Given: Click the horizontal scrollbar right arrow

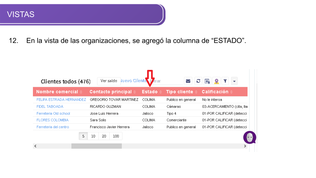Looking at the screenshot, I should [x=245, y=146].
